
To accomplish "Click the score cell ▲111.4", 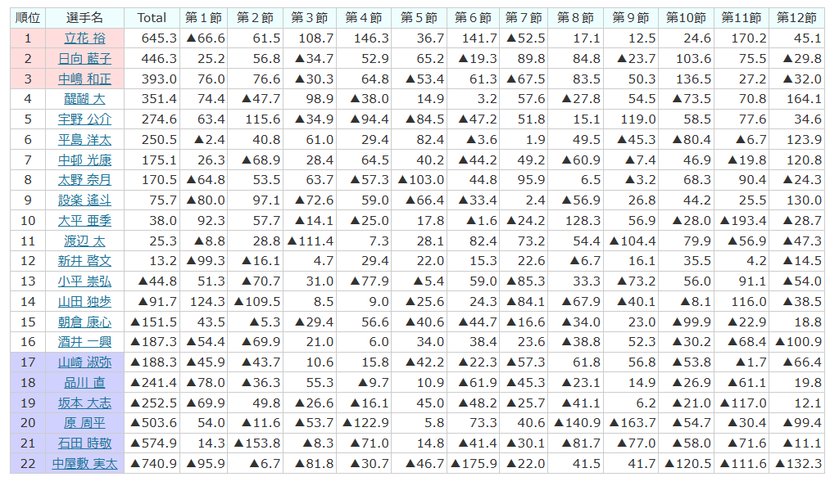I will (x=311, y=241).
